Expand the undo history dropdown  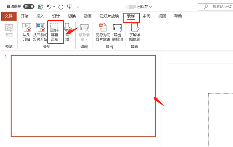(54, 7)
